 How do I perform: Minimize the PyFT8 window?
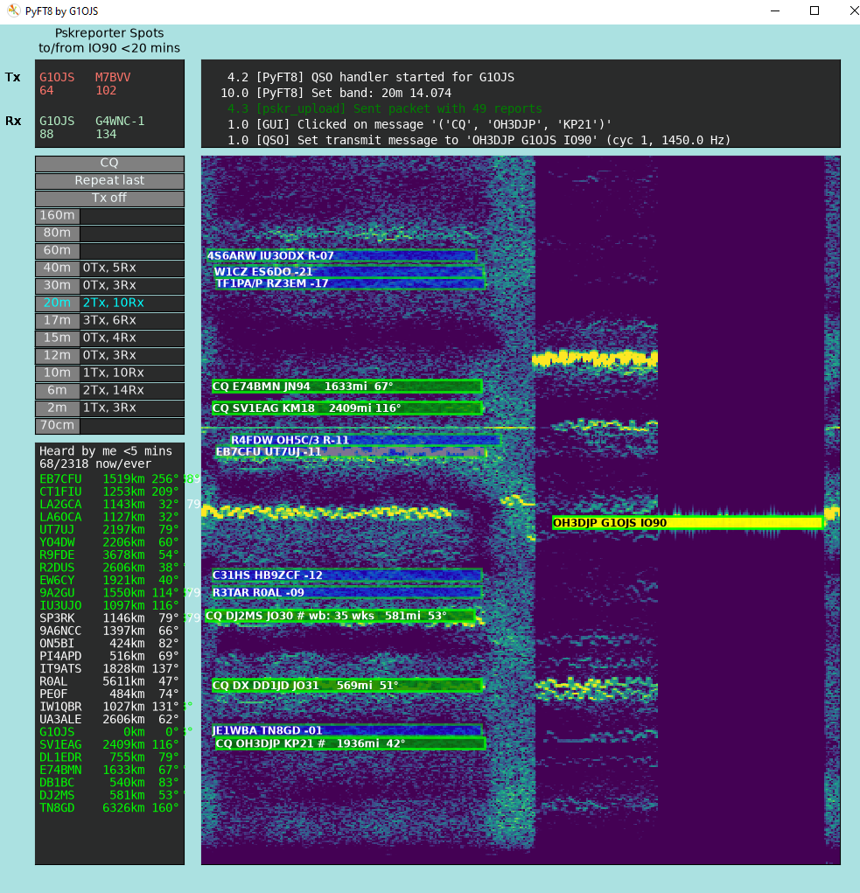pos(774,10)
